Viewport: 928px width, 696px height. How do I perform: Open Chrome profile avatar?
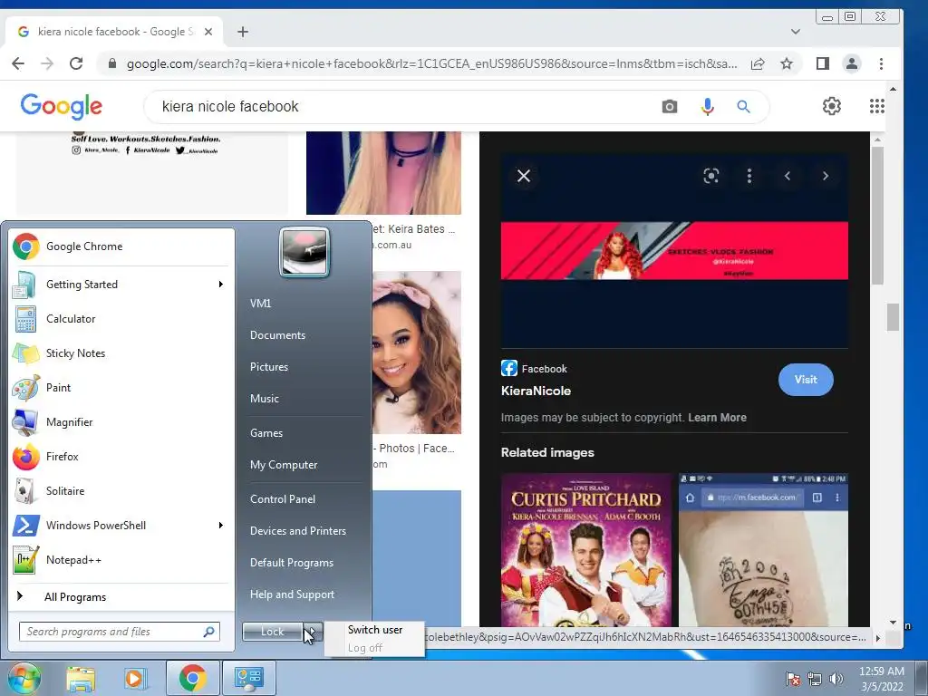point(852,63)
